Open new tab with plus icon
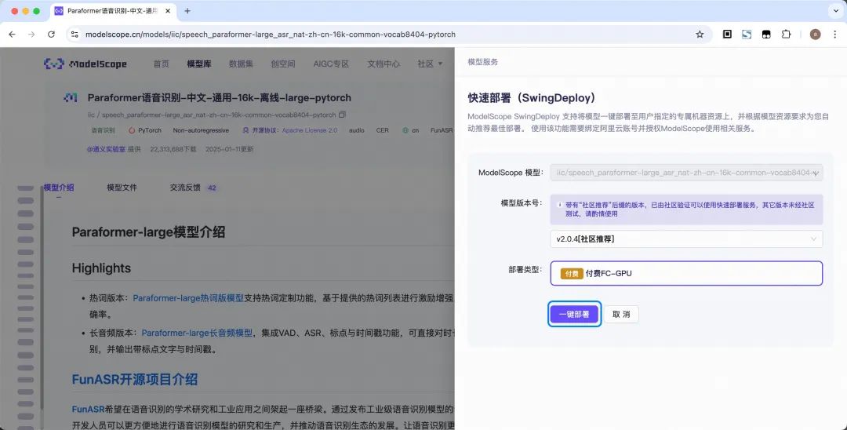The image size is (847, 430). point(187,11)
